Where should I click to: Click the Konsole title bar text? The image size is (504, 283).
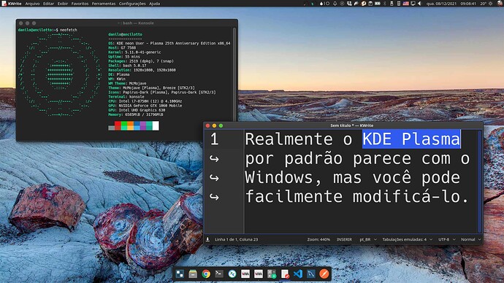(x=135, y=23)
